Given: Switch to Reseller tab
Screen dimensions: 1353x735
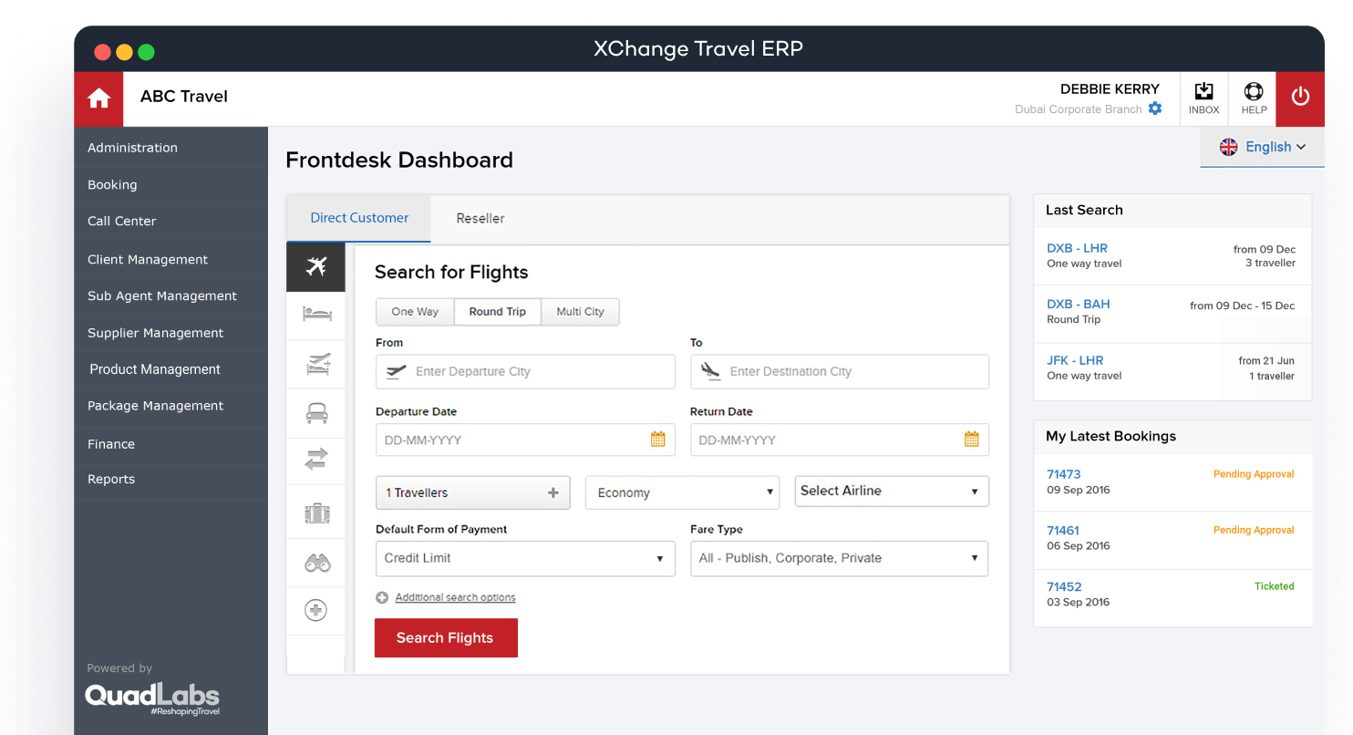Looking at the screenshot, I should point(480,218).
